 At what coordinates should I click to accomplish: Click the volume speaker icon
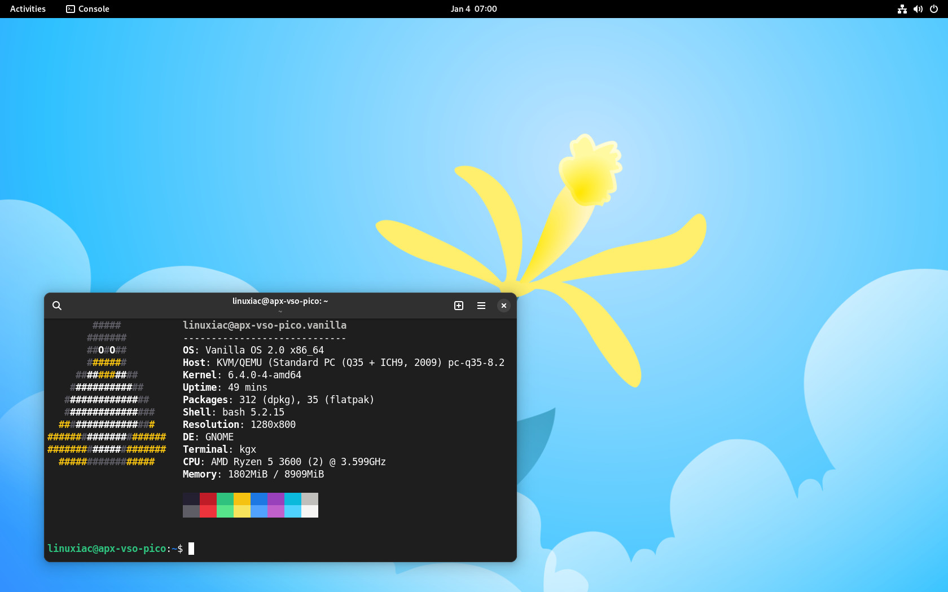click(x=918, y=9)
